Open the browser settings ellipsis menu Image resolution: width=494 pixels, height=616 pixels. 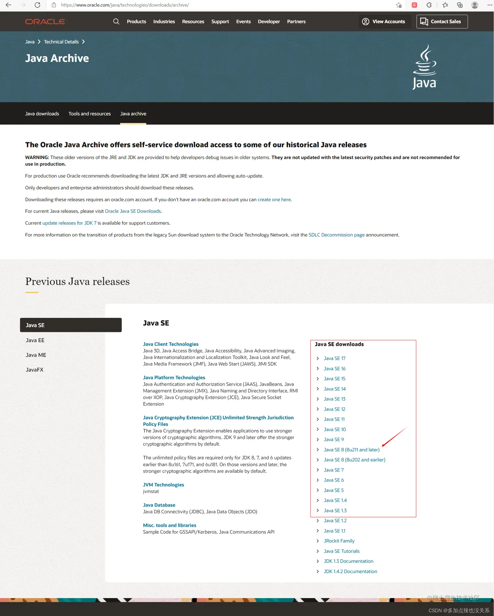(x=489, y=5)
